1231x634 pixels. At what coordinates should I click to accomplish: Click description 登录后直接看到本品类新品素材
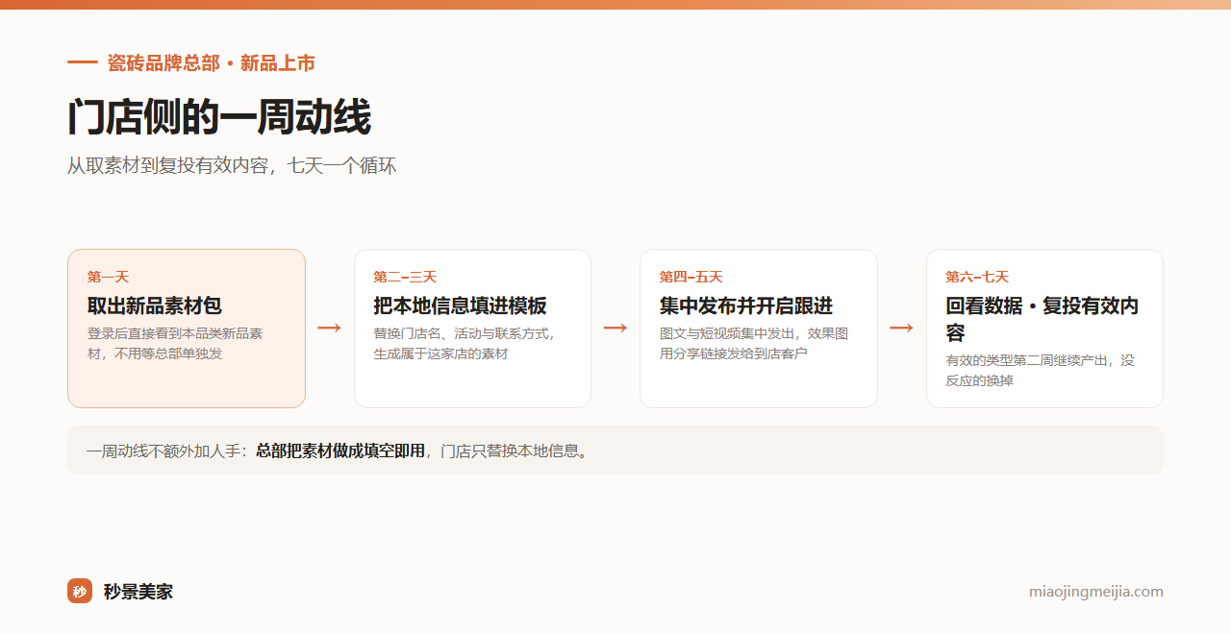[175, 343]
